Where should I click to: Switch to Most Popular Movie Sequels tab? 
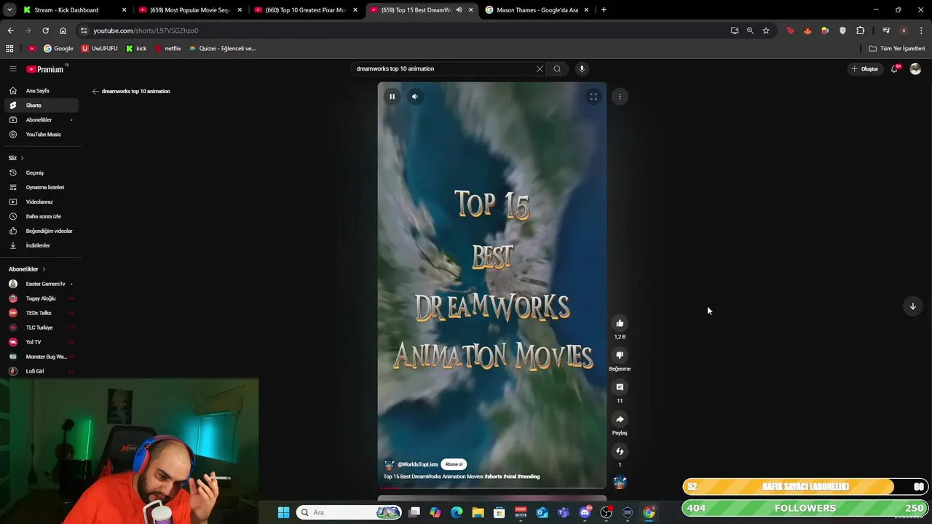[x=190, y=10]
